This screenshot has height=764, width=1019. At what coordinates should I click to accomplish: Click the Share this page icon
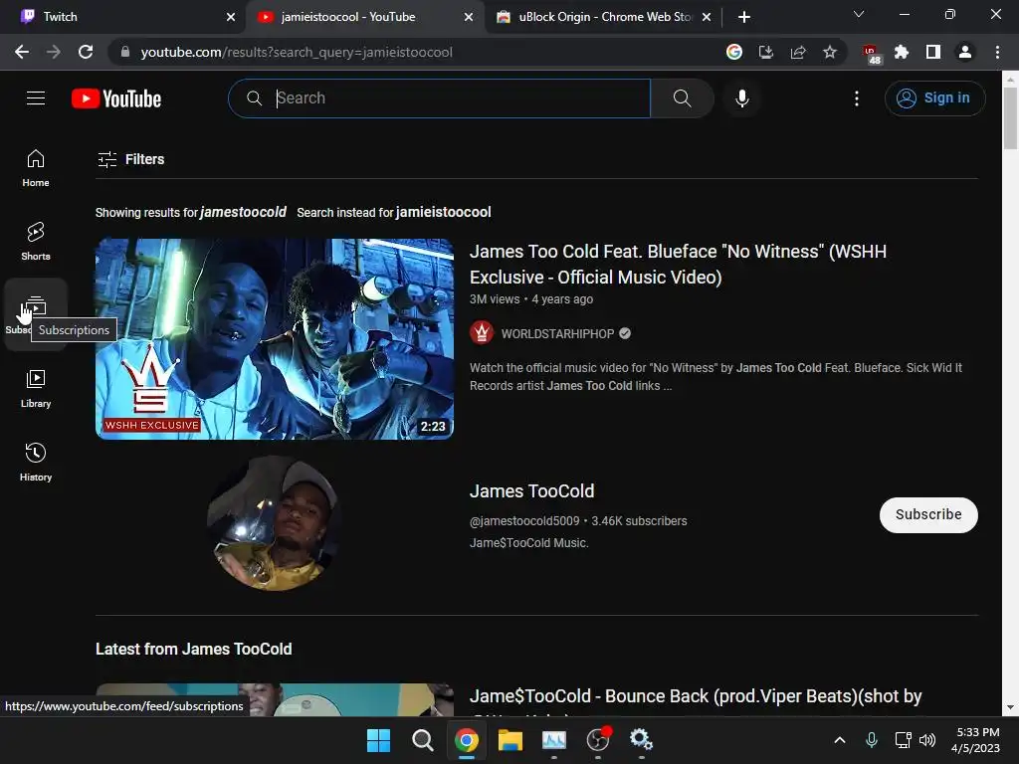pos(797,52)
